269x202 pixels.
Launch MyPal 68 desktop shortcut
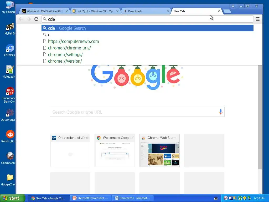9,29
